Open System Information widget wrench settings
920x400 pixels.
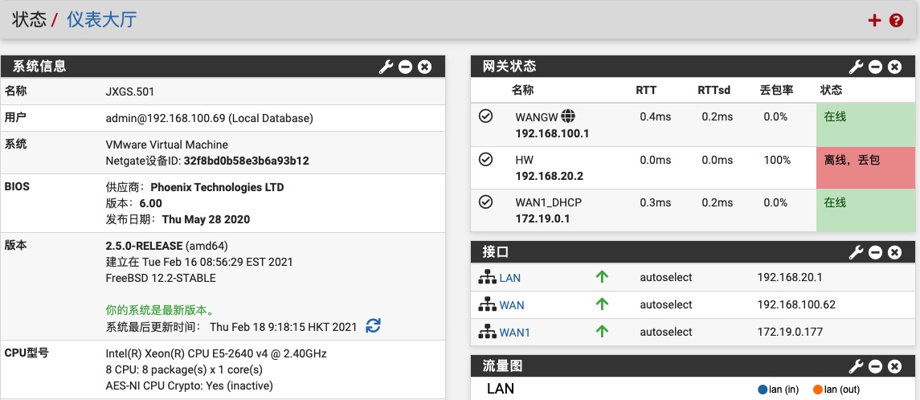386,67
